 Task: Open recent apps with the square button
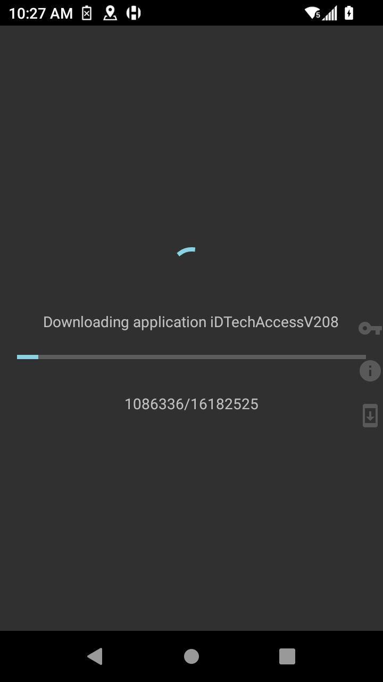click(x=287, y=656)
